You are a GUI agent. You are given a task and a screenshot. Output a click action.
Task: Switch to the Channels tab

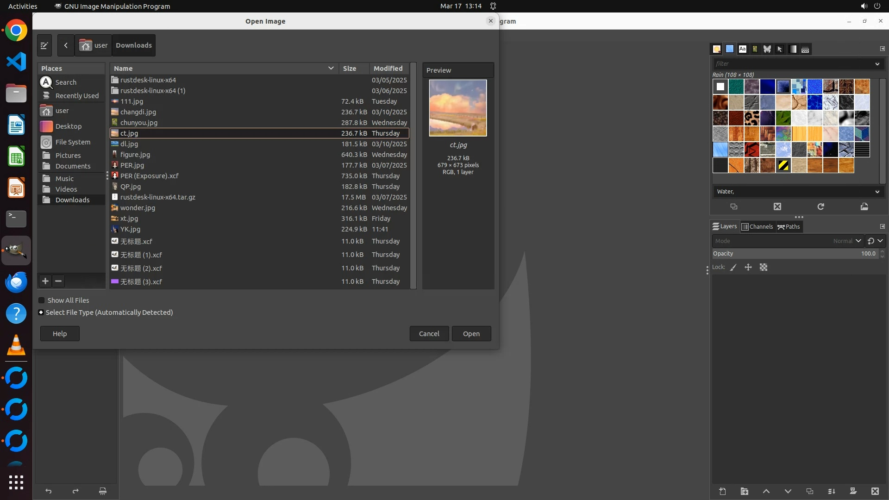758,227
